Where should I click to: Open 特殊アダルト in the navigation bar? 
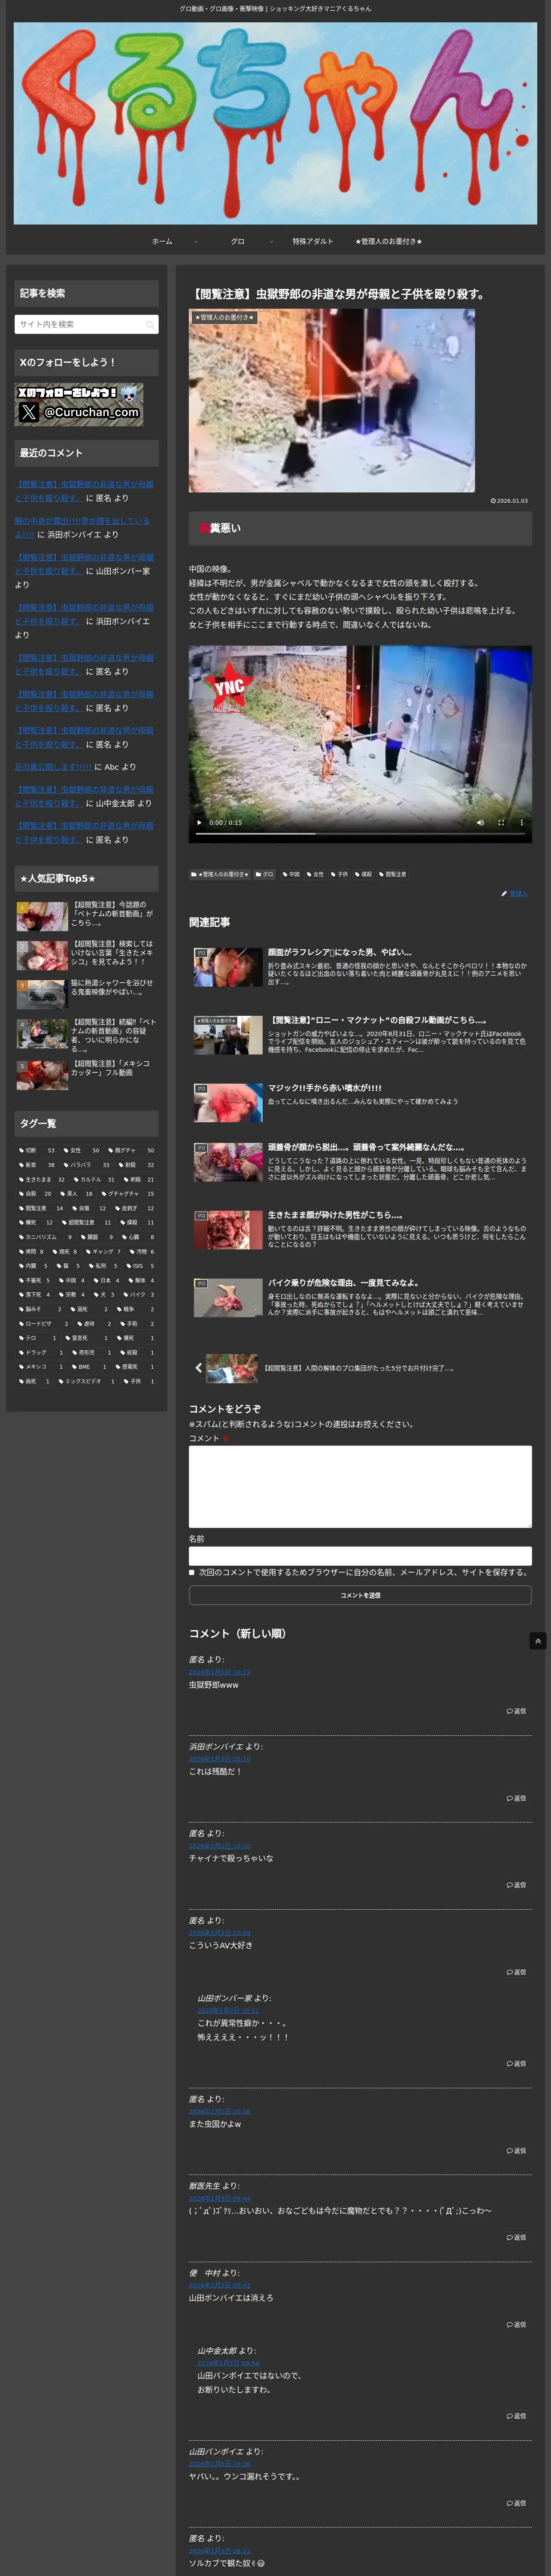[x=313, y=241]
